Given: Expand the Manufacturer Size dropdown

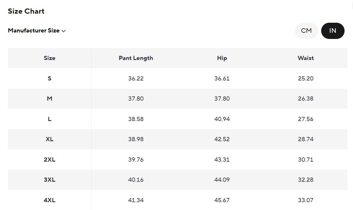Looking at the screenshot, I should coord(37,31).
